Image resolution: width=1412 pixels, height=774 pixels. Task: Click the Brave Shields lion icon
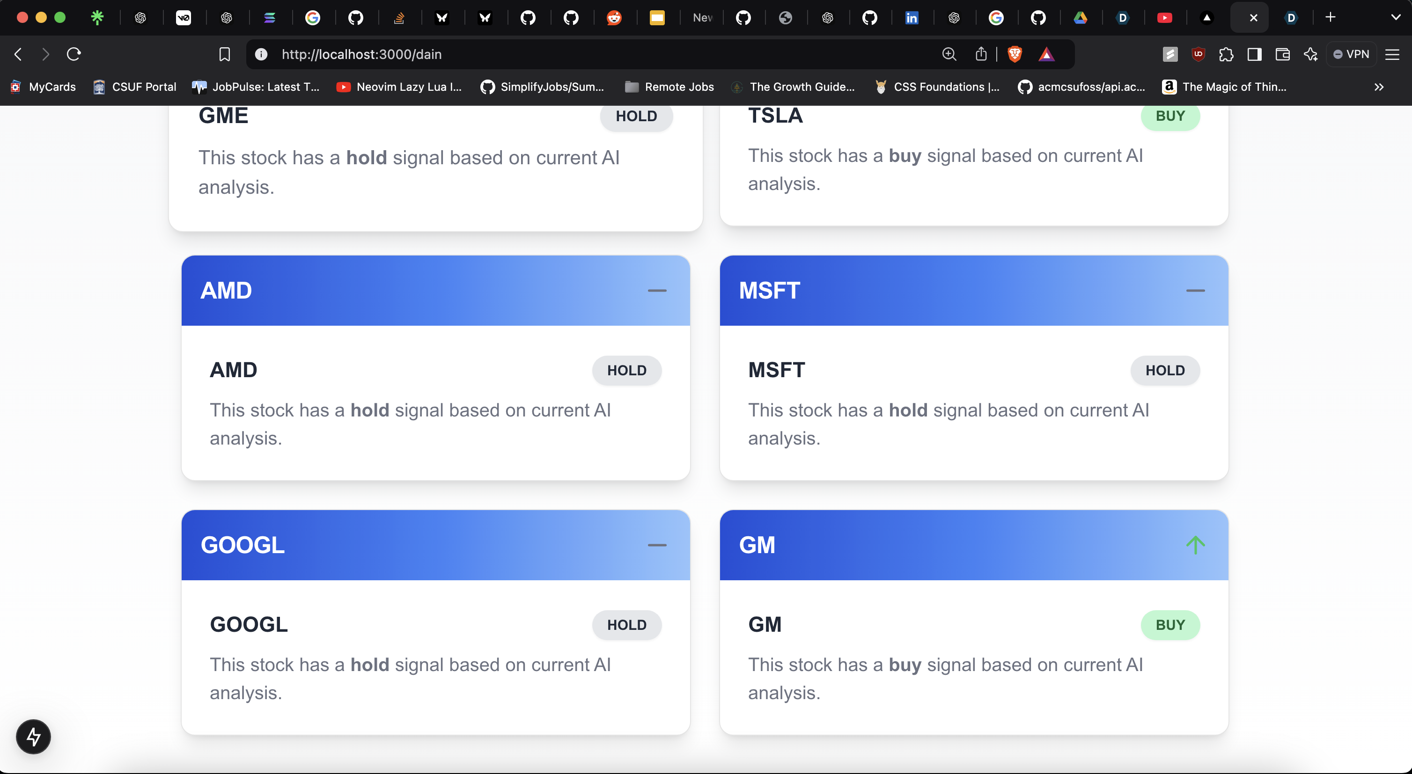point(1015,54)
